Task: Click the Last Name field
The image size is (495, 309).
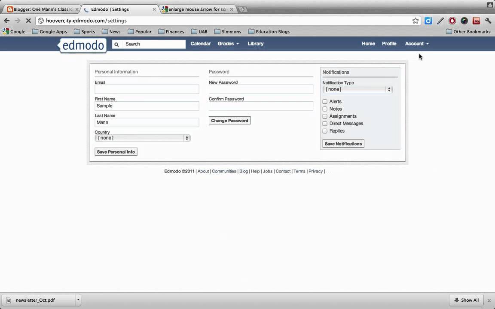Action: [147, 123]
